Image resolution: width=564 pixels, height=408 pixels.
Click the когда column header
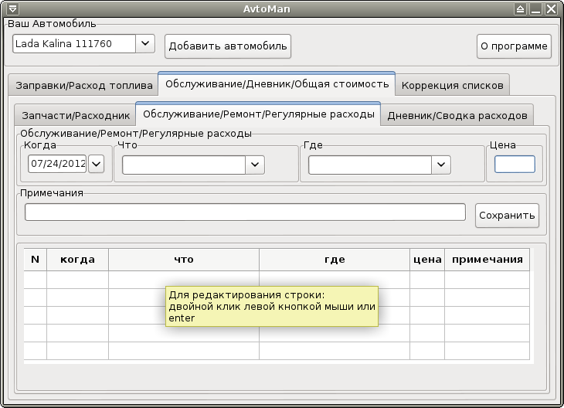point(77,260)
